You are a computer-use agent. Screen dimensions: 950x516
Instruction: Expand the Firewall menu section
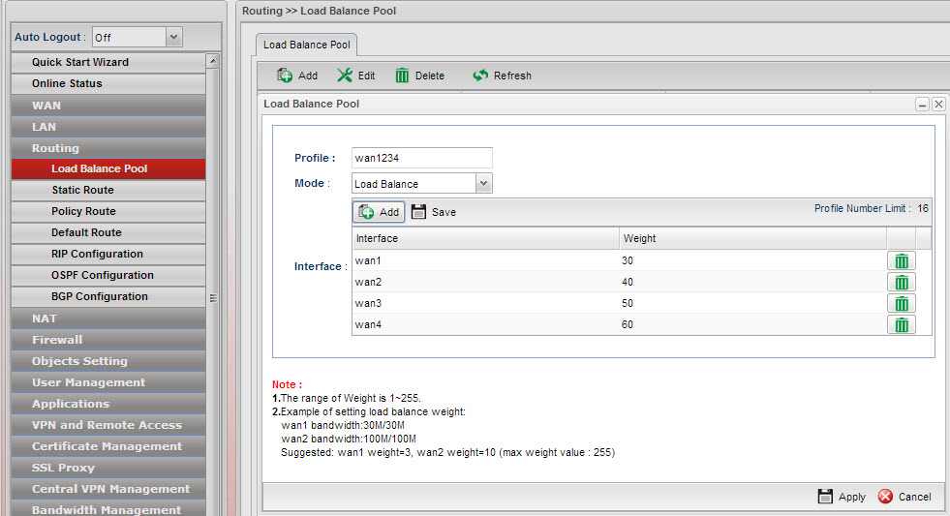point(57,340)
